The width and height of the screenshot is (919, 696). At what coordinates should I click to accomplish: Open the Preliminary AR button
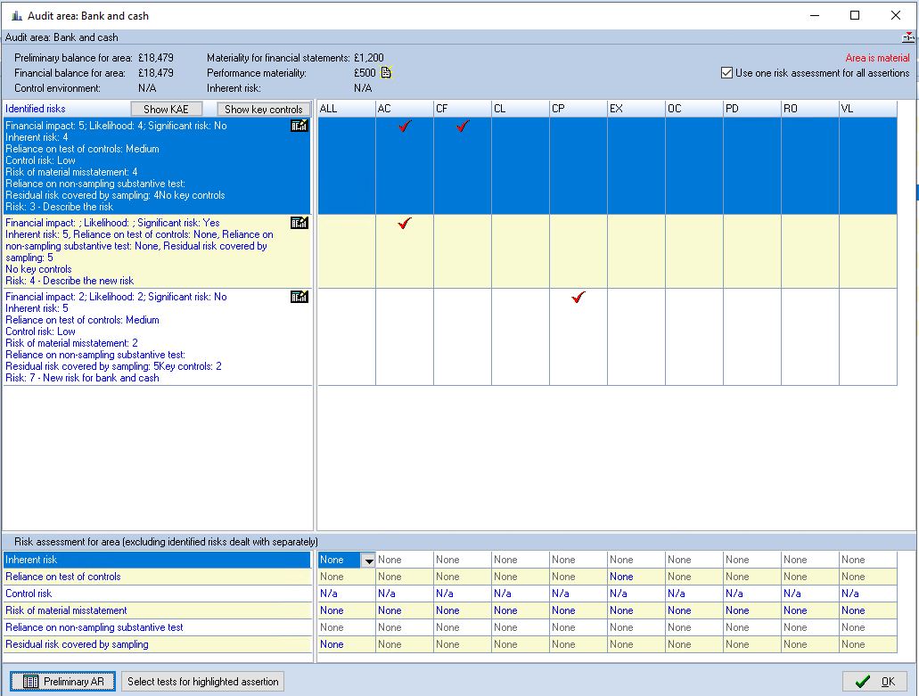click(62, 682)
